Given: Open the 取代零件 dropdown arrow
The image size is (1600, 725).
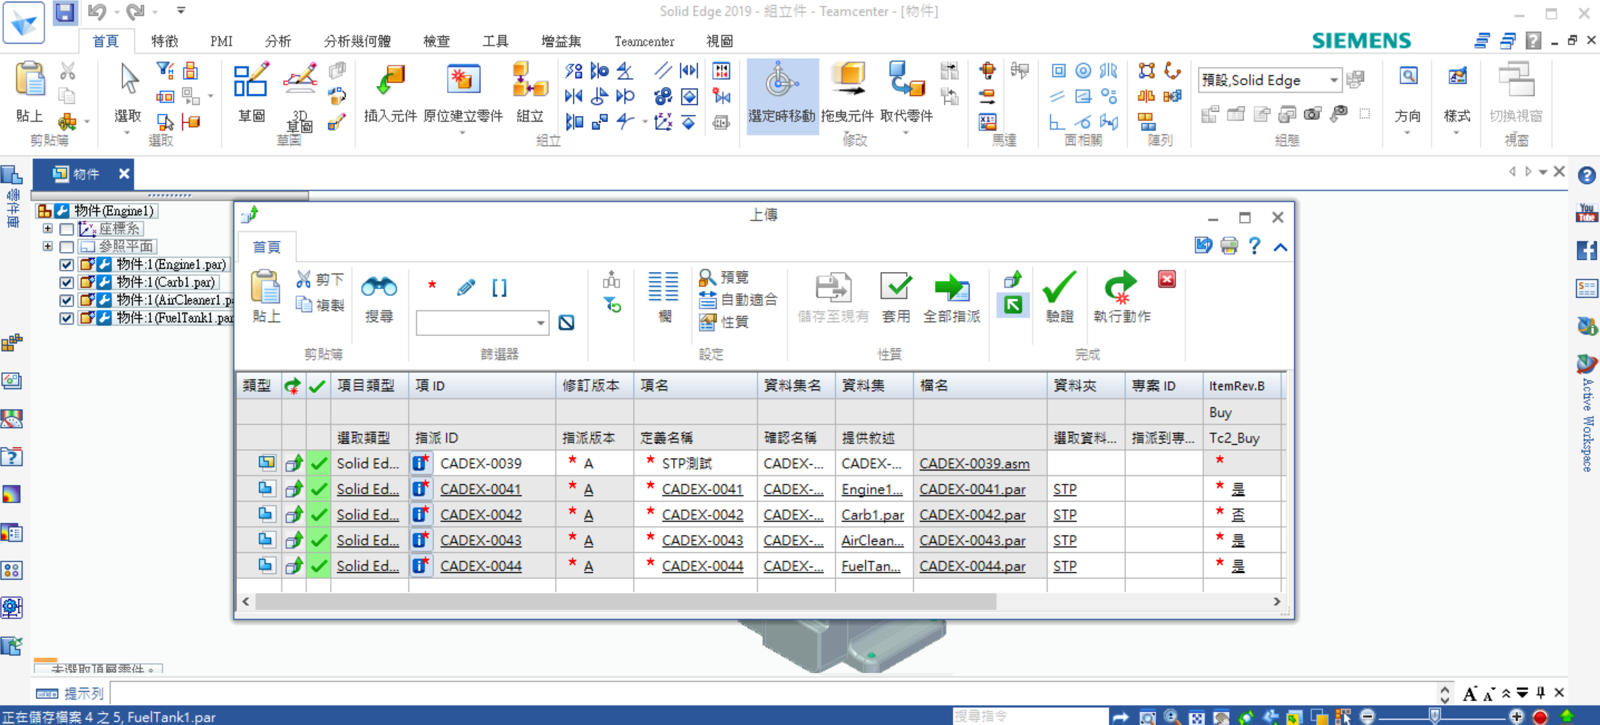Looking at the screenshot, I should tap(906, 132).
